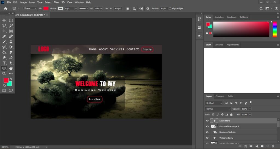Screen dimensions: 280x149
Task: Click the link width and height icon
Action: [106, 8]
